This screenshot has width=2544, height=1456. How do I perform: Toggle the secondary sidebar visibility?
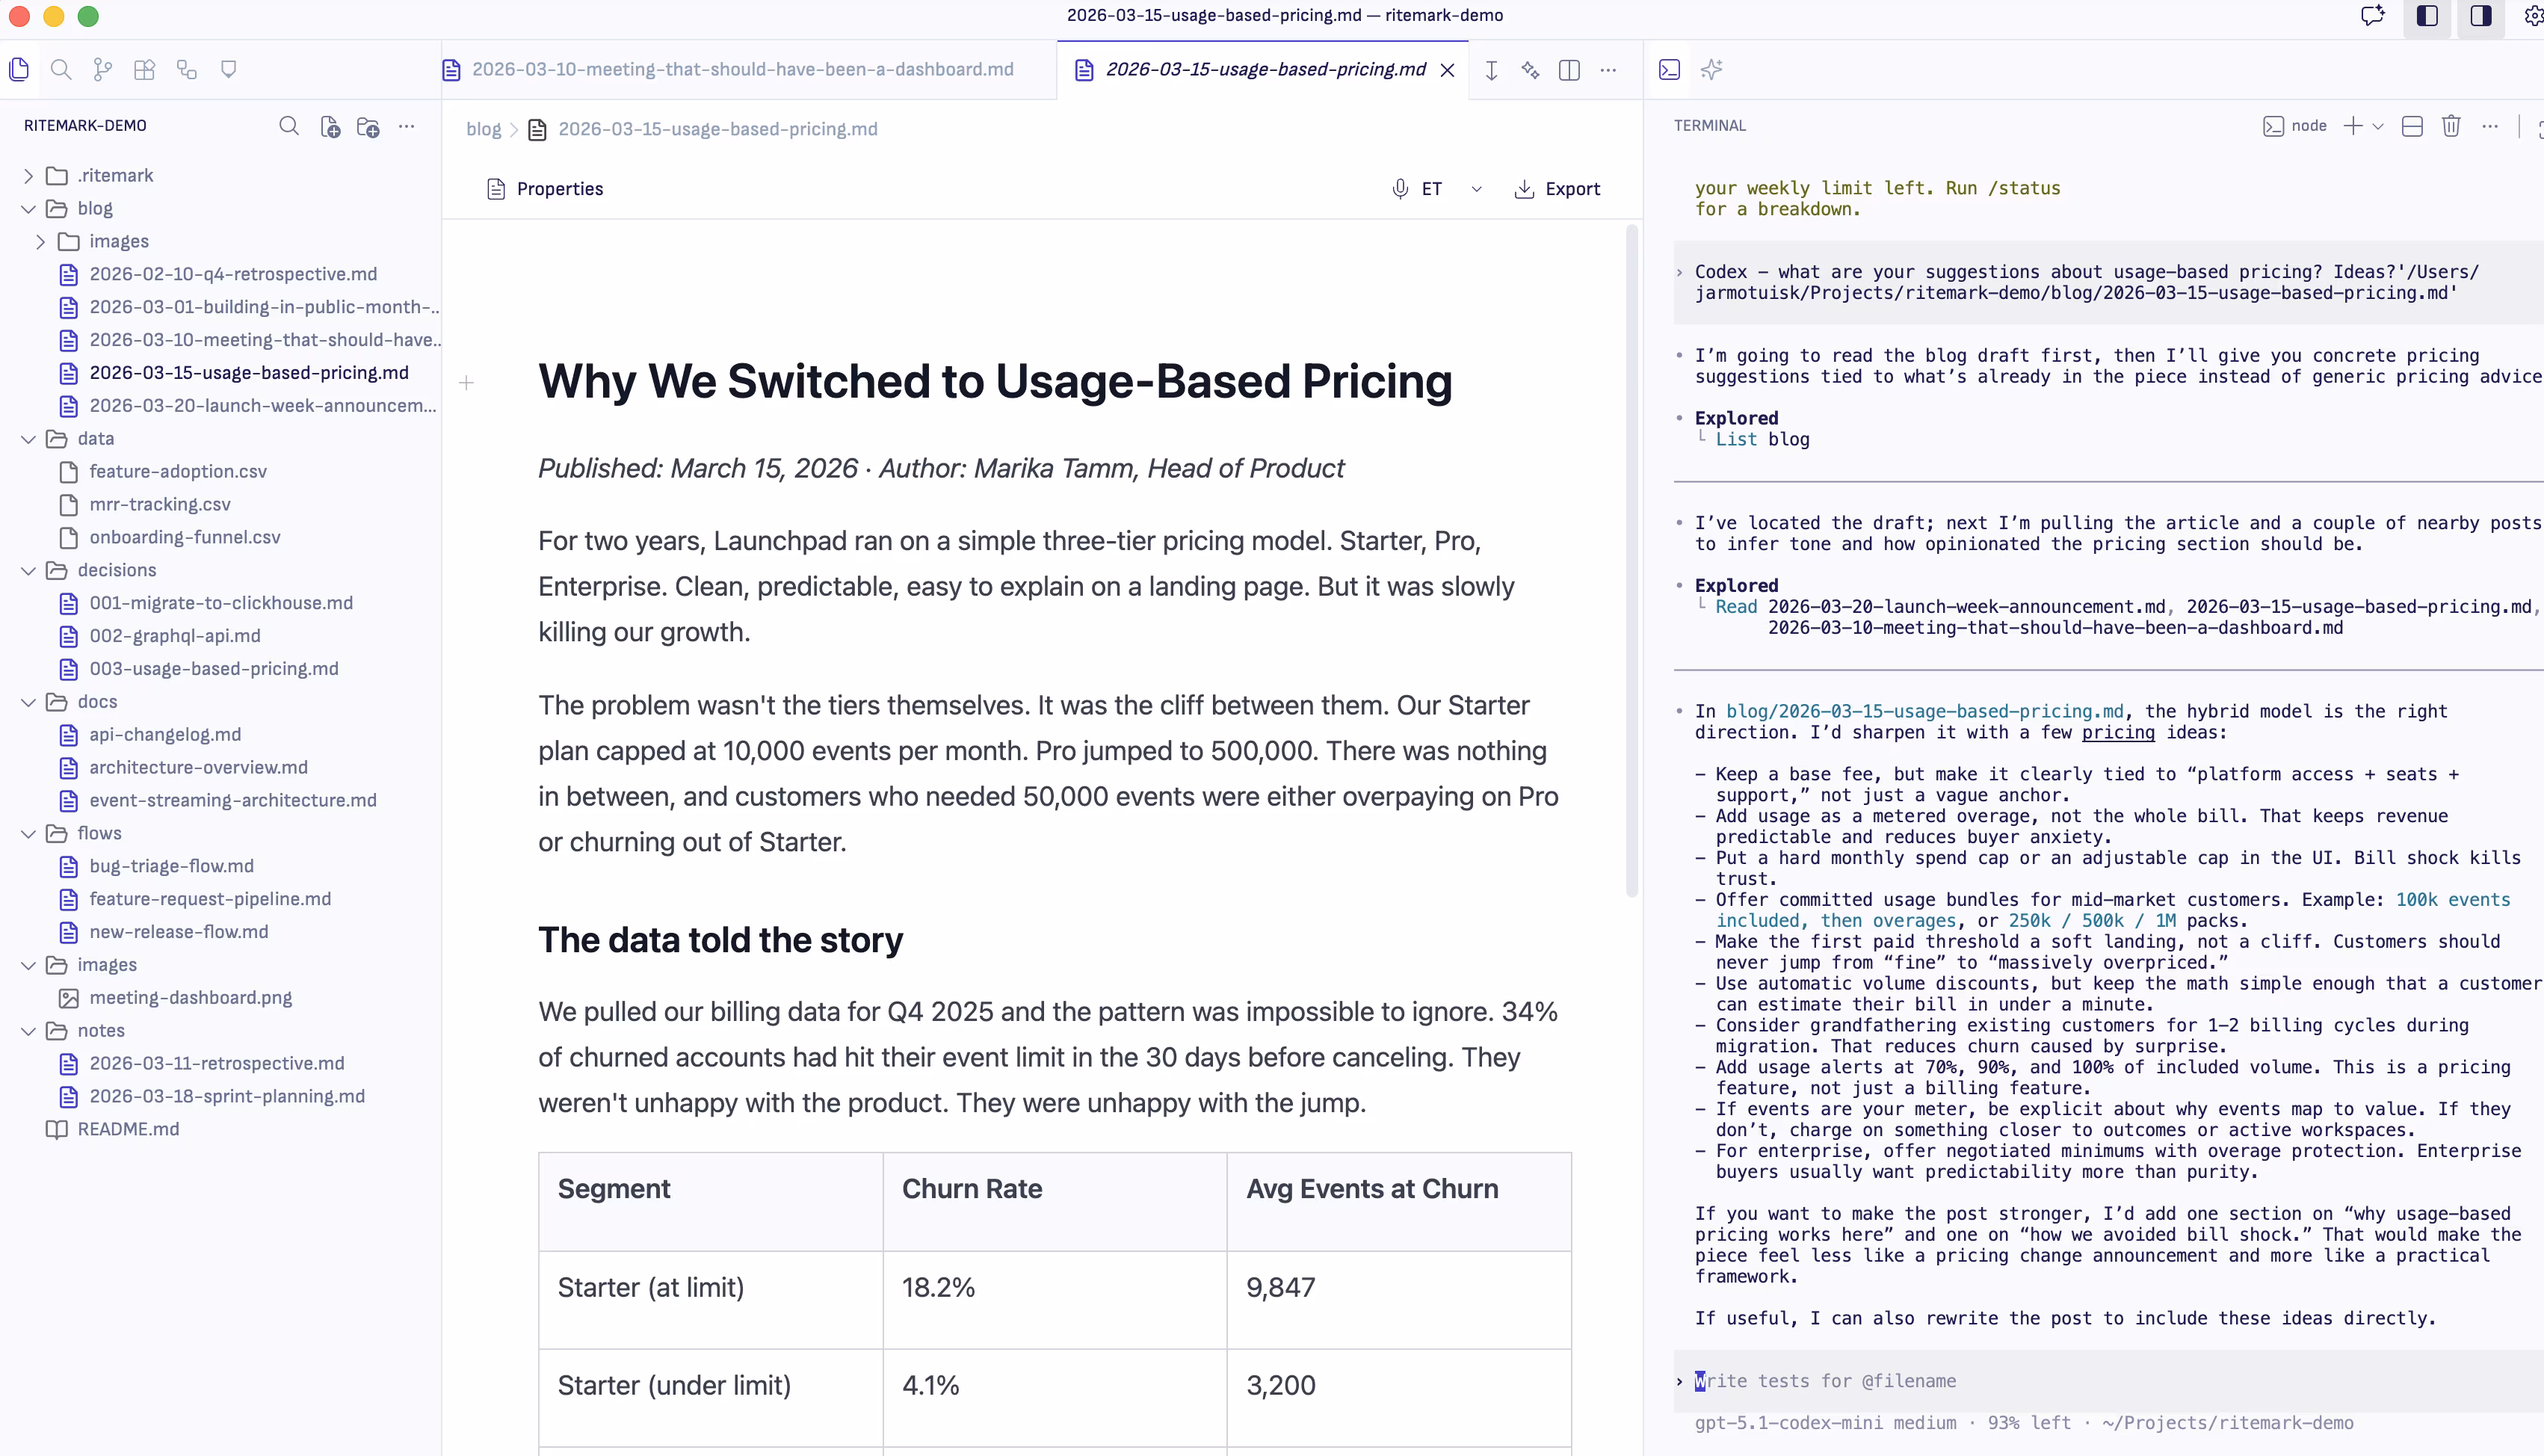click(x=2481, y=16)
